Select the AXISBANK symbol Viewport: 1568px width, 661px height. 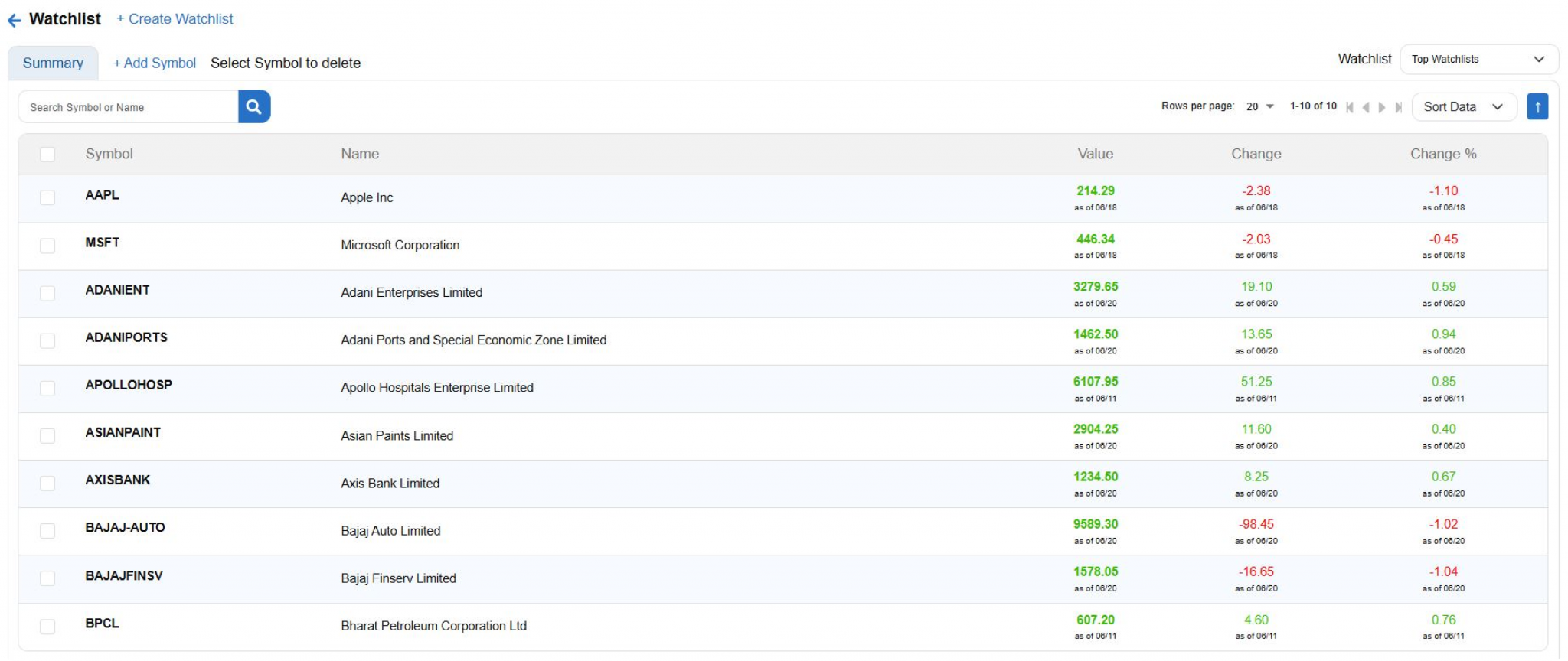pos(117,480)
